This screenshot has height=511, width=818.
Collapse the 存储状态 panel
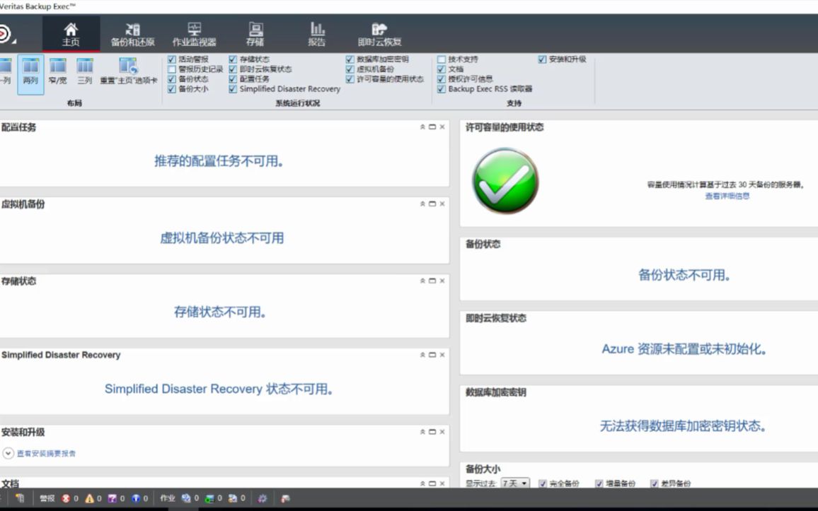[x=422, y=281]
